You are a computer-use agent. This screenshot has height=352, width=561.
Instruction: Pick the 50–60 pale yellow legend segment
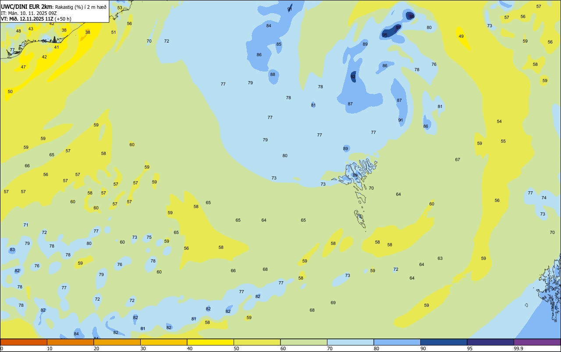click(x=257, y=342)
